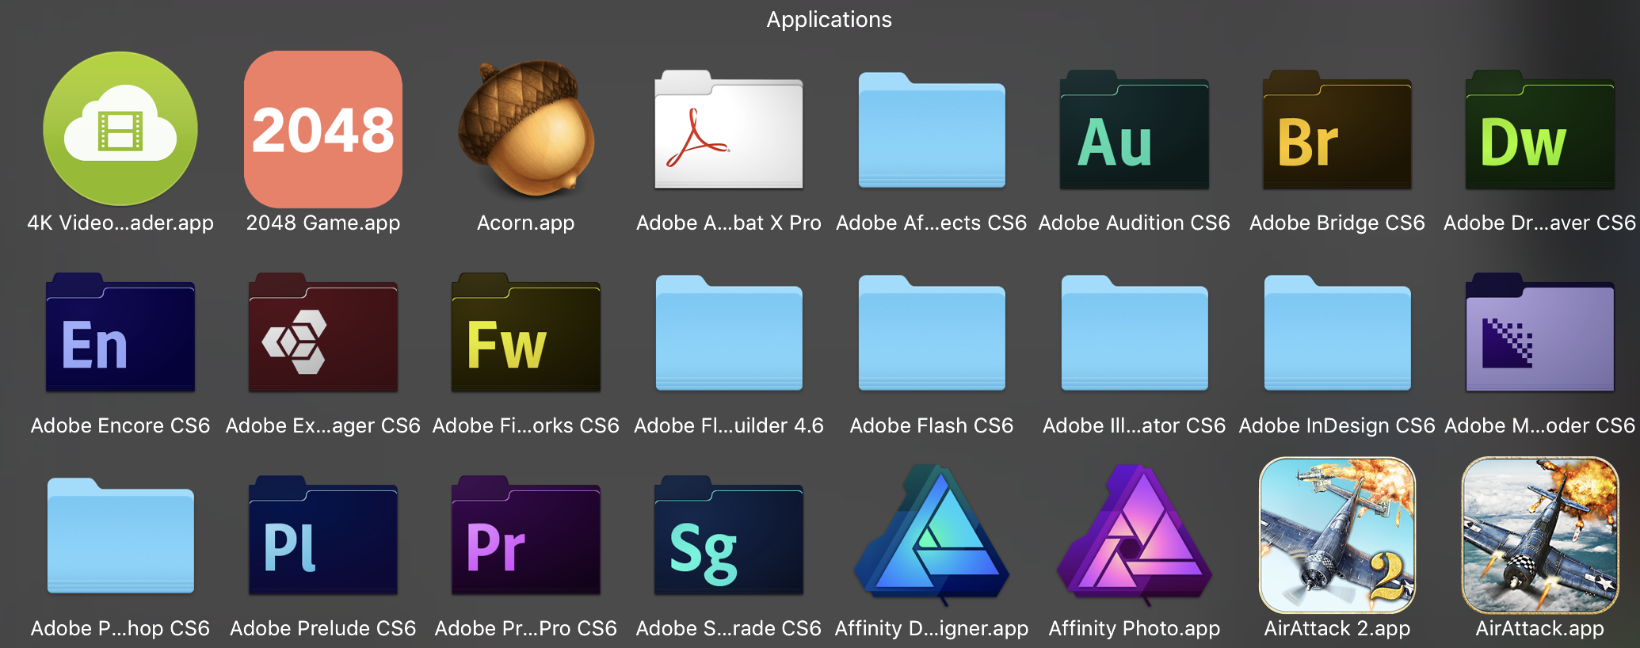Open the Adobe Premiere Pro Pr folder icon
Screen dimensions: 1640x648
[x=526, y=536]
